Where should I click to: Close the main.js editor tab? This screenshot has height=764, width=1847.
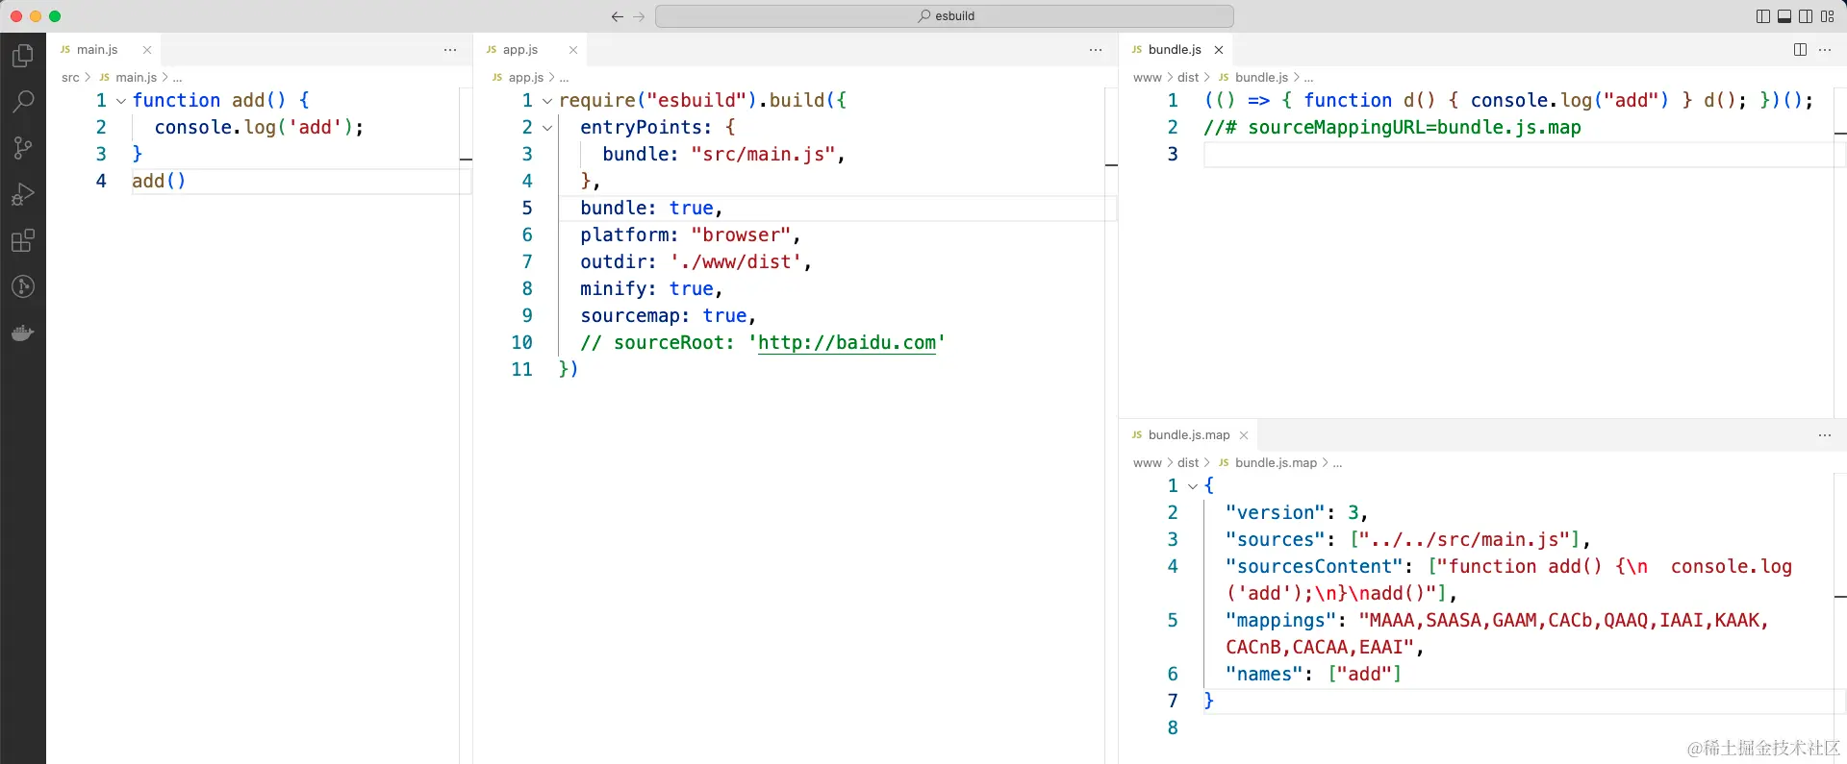147,50
